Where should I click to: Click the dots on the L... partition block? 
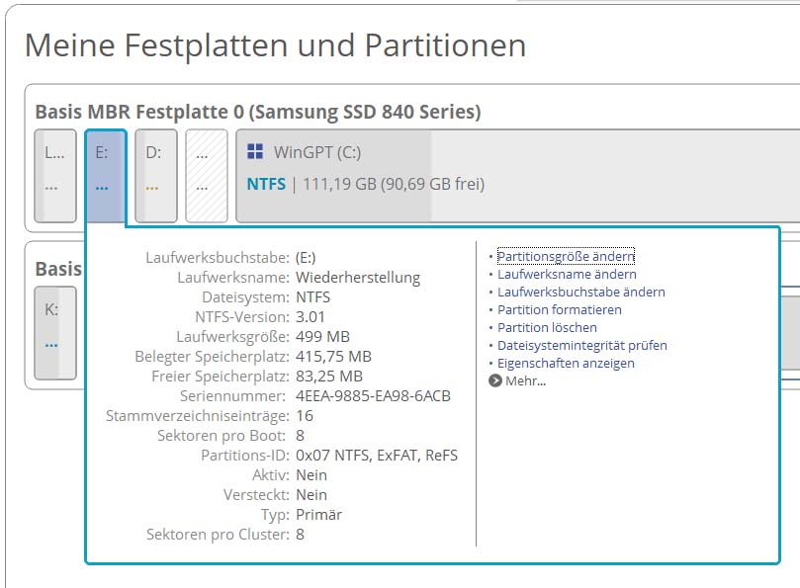tap(51, 185)
